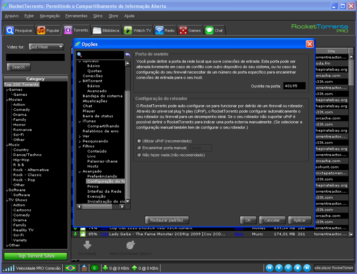Click the options tree vertical scrollbar thumb
Viewport: 357px width, 274px height.
127,145
